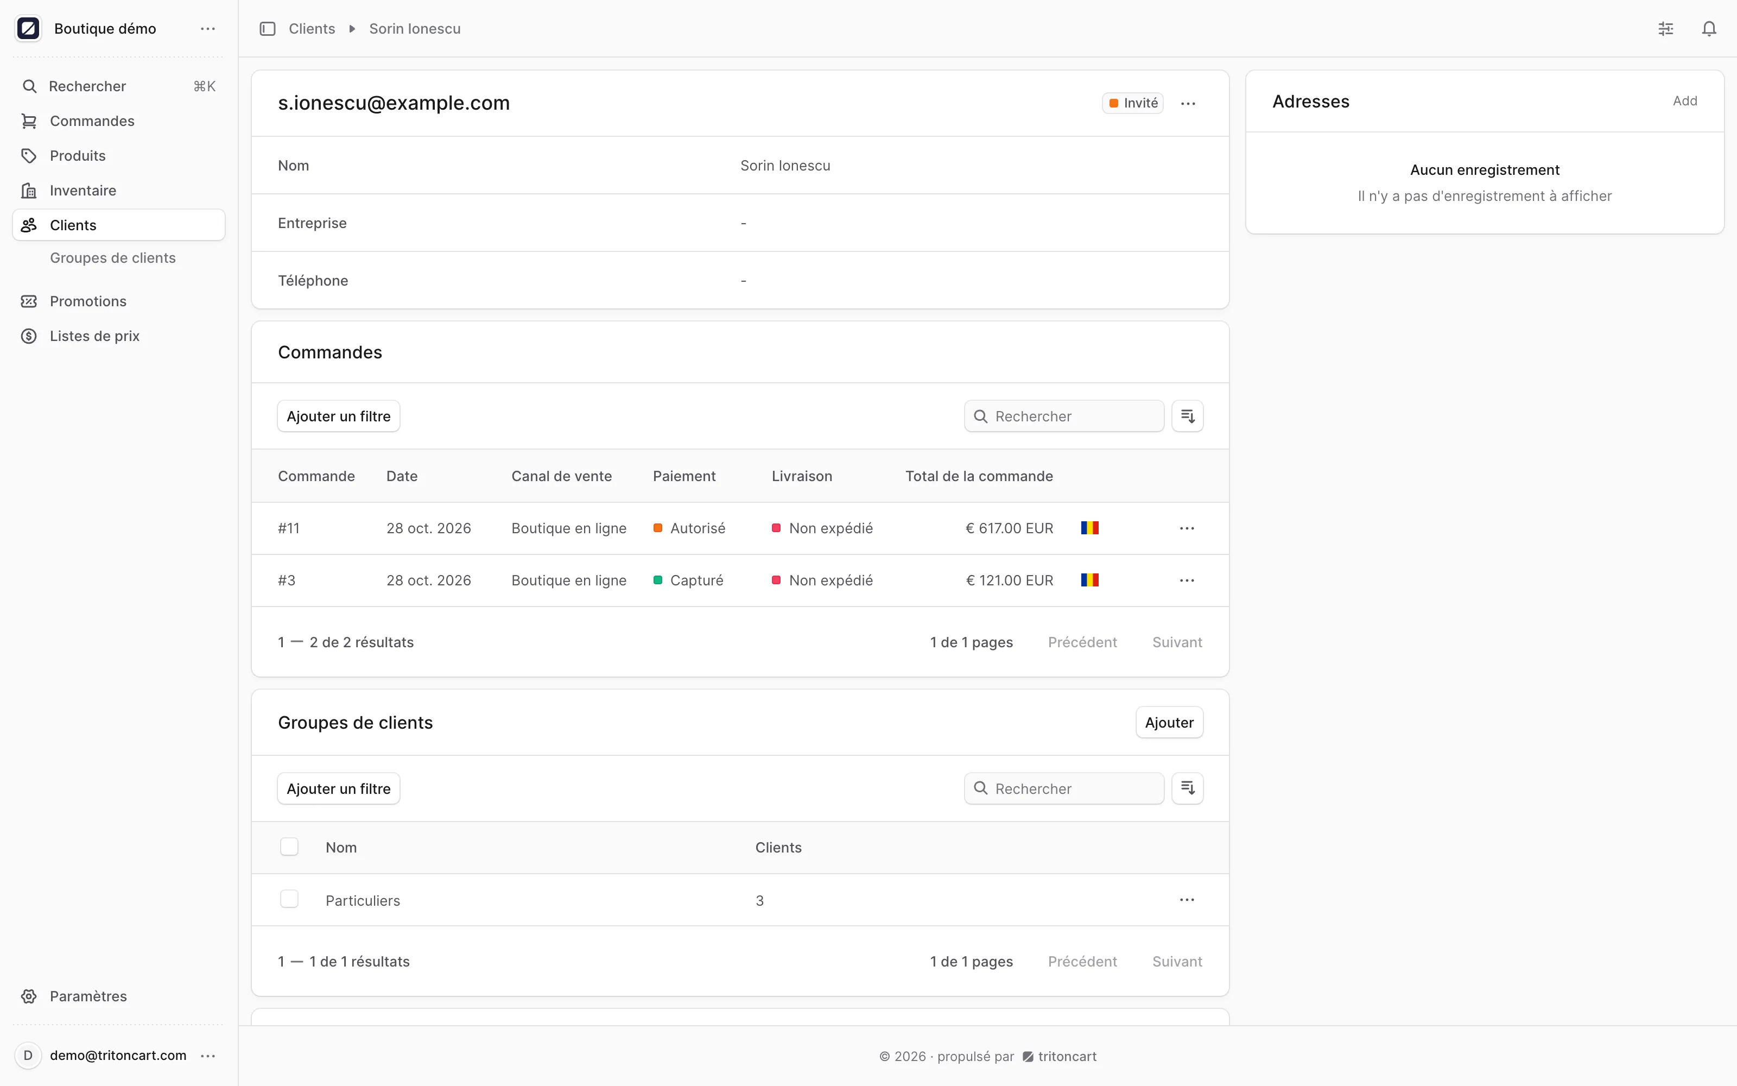Open sort options for Commandes table
1737x1086 pixels.
click(1187, 416)
